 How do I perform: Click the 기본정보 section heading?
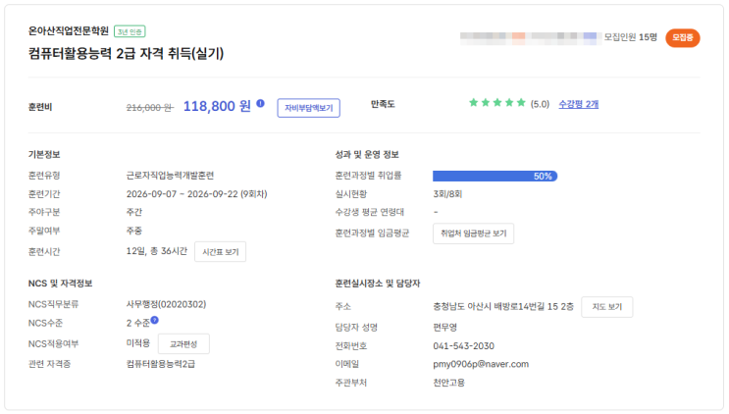click(44, 155)
